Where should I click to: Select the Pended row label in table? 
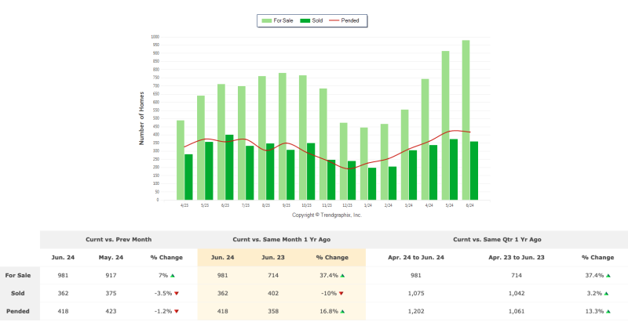(18, 311)
